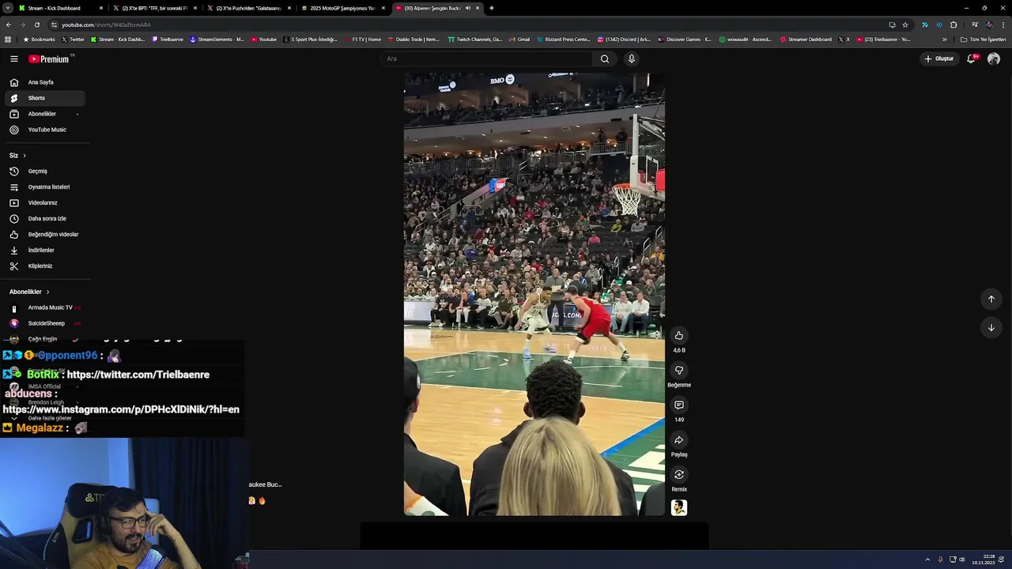The height and width of the screenshot is (569, 1012).
Task: Switch to X'te Pusholder tab
Action: click(x=249, y=8)
